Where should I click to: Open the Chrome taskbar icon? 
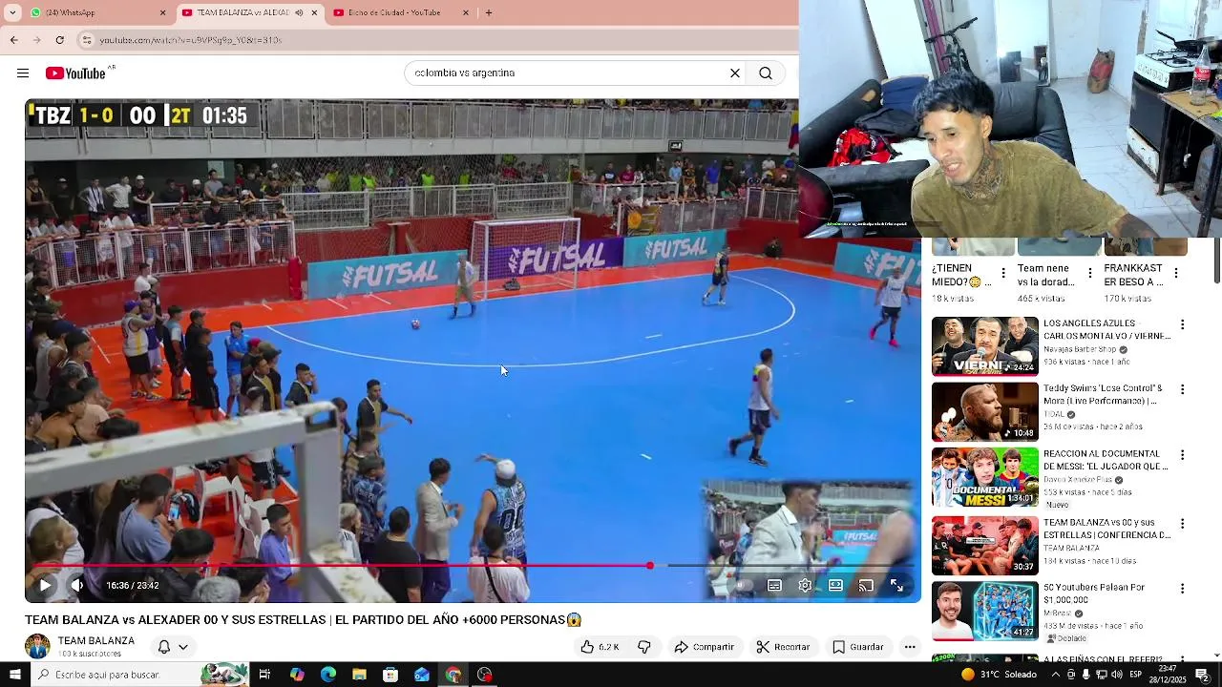pyautogui.click(x=453, y=675)
